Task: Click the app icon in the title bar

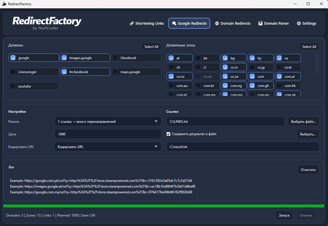Action: [4, 4]
